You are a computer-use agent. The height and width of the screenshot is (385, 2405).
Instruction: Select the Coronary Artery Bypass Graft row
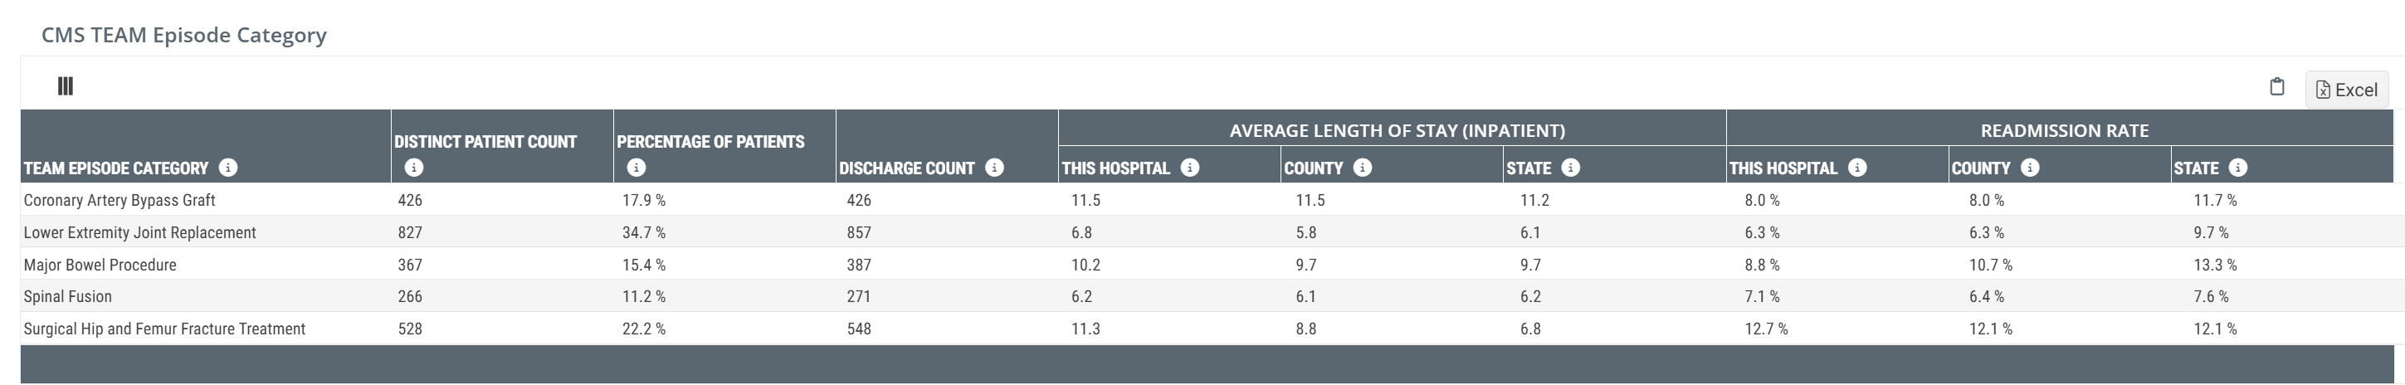click(120, 200)
